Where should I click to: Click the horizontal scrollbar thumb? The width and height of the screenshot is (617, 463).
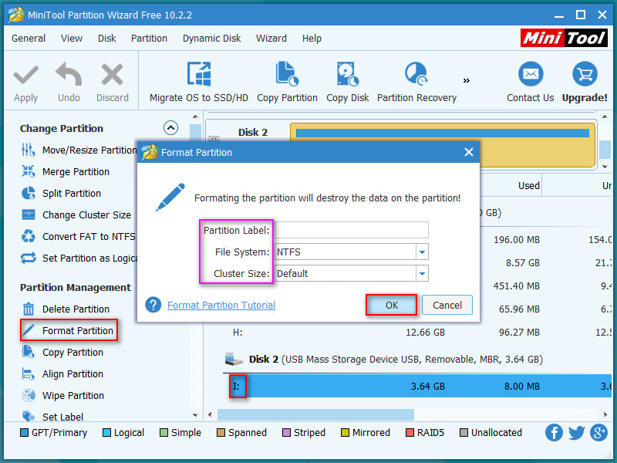pyautogui.click(x=315, y=414)
